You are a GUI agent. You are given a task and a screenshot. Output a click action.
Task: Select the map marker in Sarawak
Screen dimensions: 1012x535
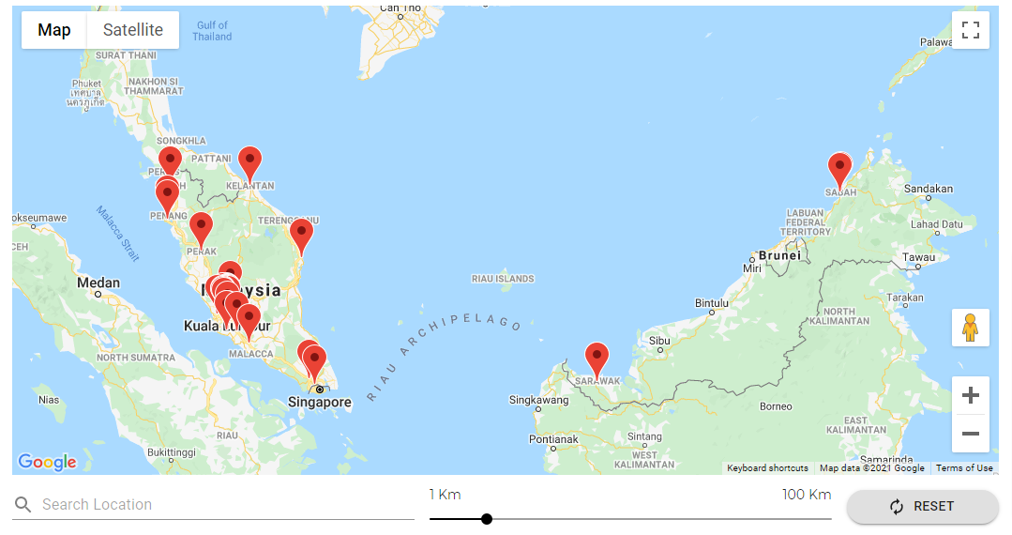pyautogui.click(x=597, y=359)
